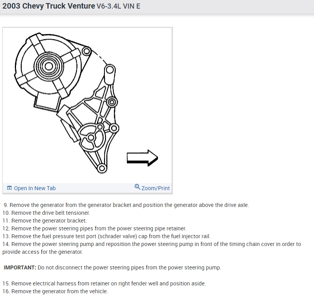
Task: Click step 9 about removing the generator
Action: point(126,205)
